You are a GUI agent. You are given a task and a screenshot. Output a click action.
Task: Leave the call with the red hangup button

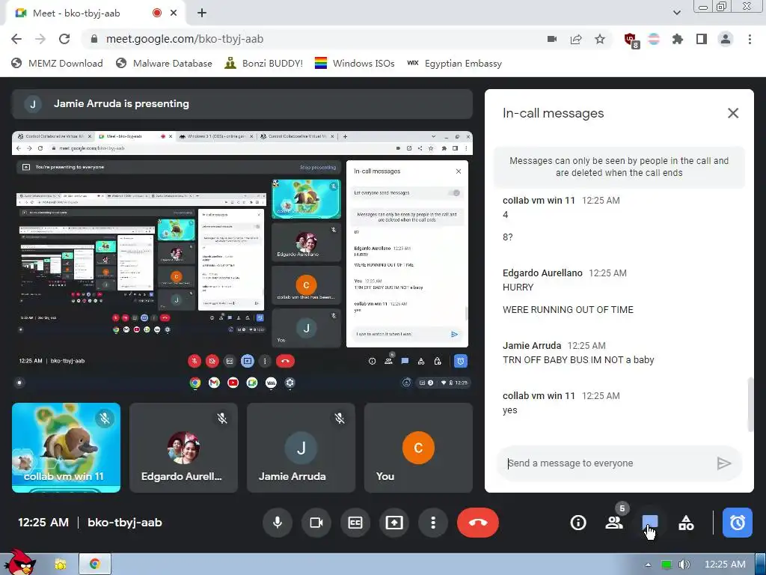[478, 523]
